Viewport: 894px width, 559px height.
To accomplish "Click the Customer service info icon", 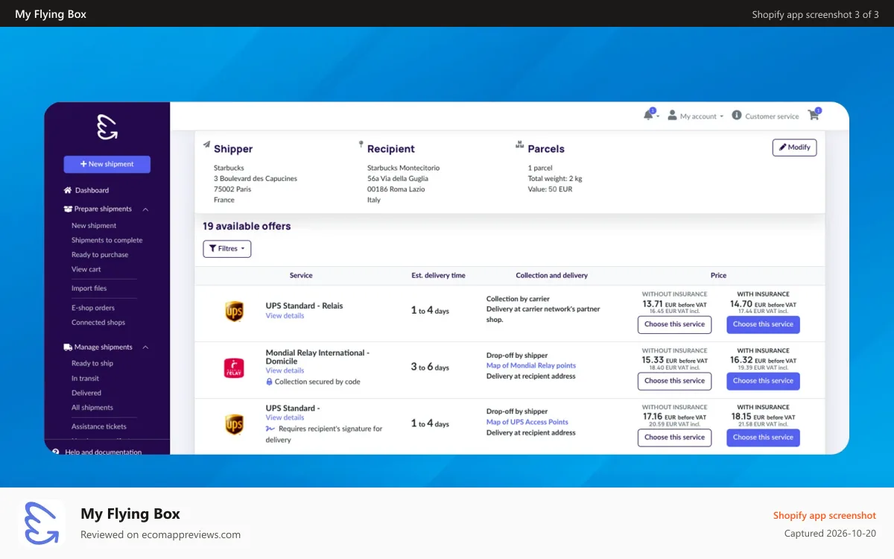I will pyautogui.click(x=737, y=116).
